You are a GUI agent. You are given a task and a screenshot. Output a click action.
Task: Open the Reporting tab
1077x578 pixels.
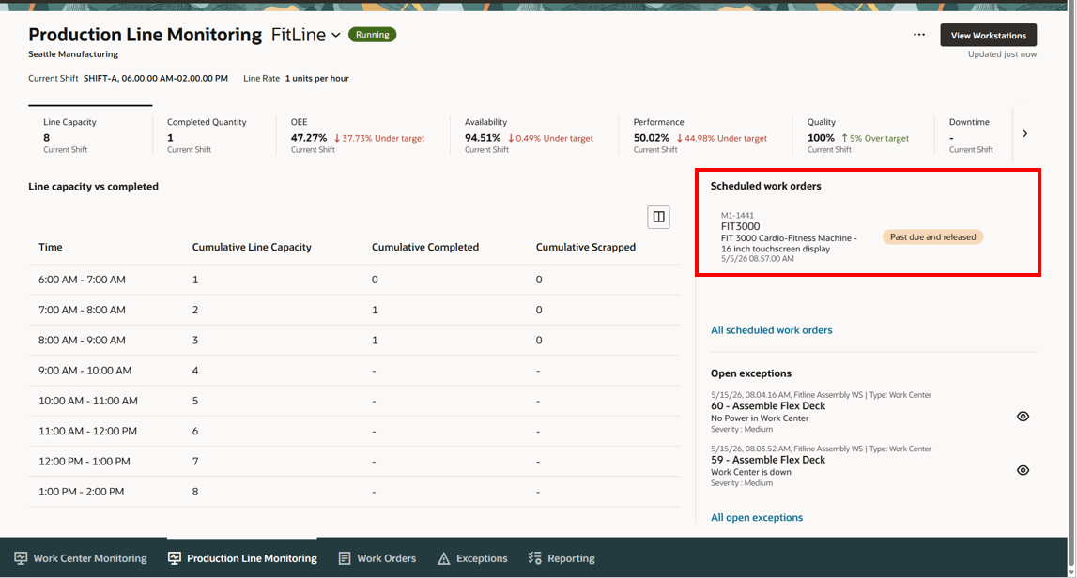pos(562,558)
